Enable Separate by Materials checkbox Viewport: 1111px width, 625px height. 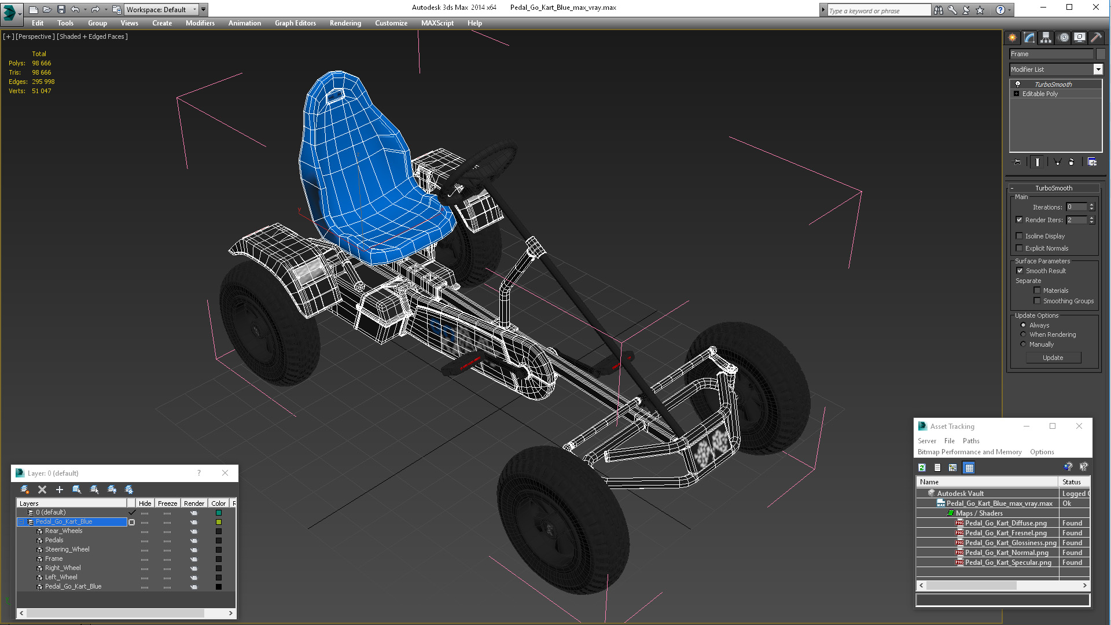[1037, 291]
